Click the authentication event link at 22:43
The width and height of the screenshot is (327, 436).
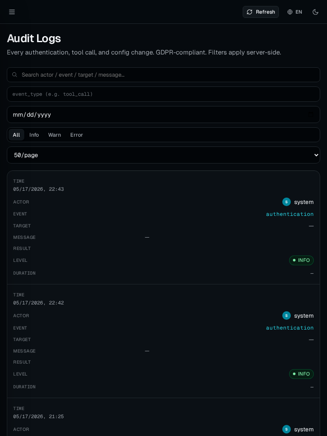click(290, 214)
